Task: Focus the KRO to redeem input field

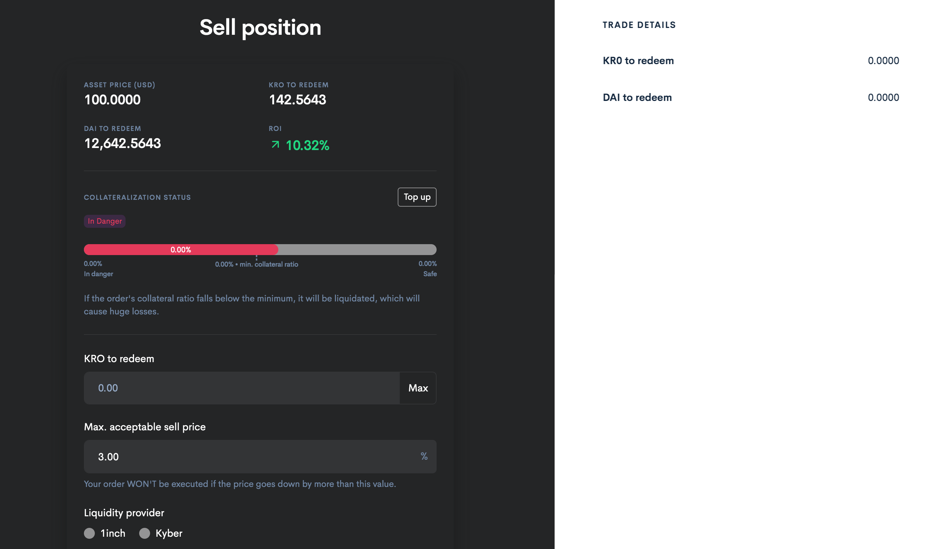Action: click(x=241, y=388)
